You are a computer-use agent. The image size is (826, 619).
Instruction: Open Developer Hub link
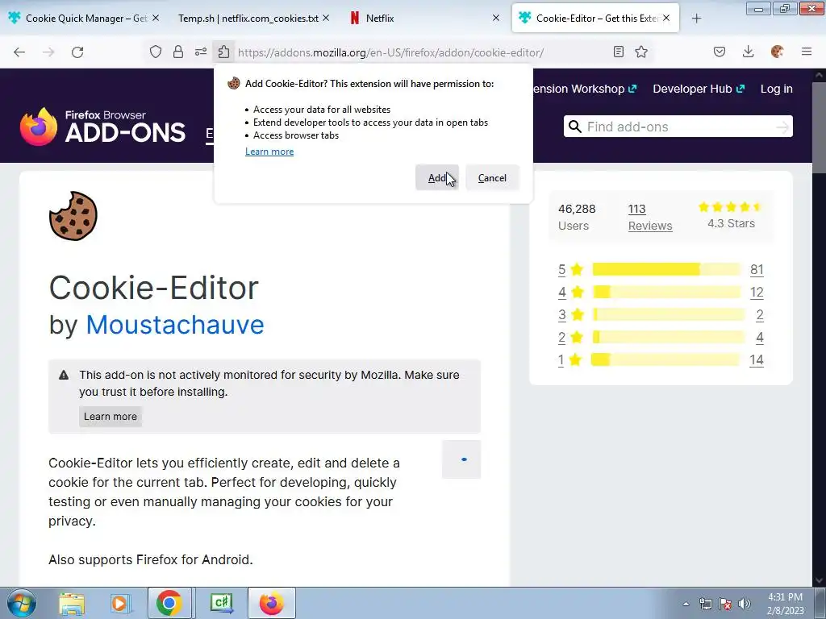click(699, 89)
